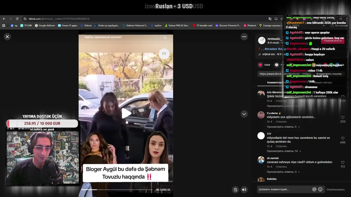Reply to the comment by user 777
Viewport: 351px width, 197px height.
[281, 146]
